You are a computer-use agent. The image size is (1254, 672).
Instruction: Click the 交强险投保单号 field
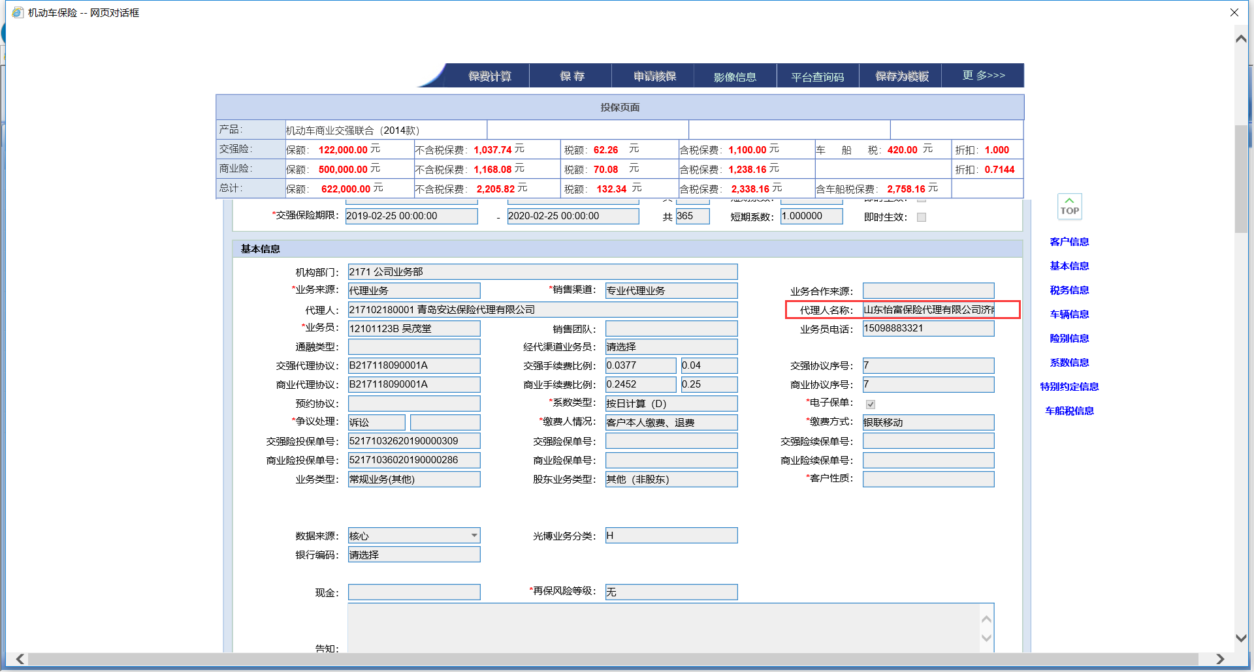[414, 441]
